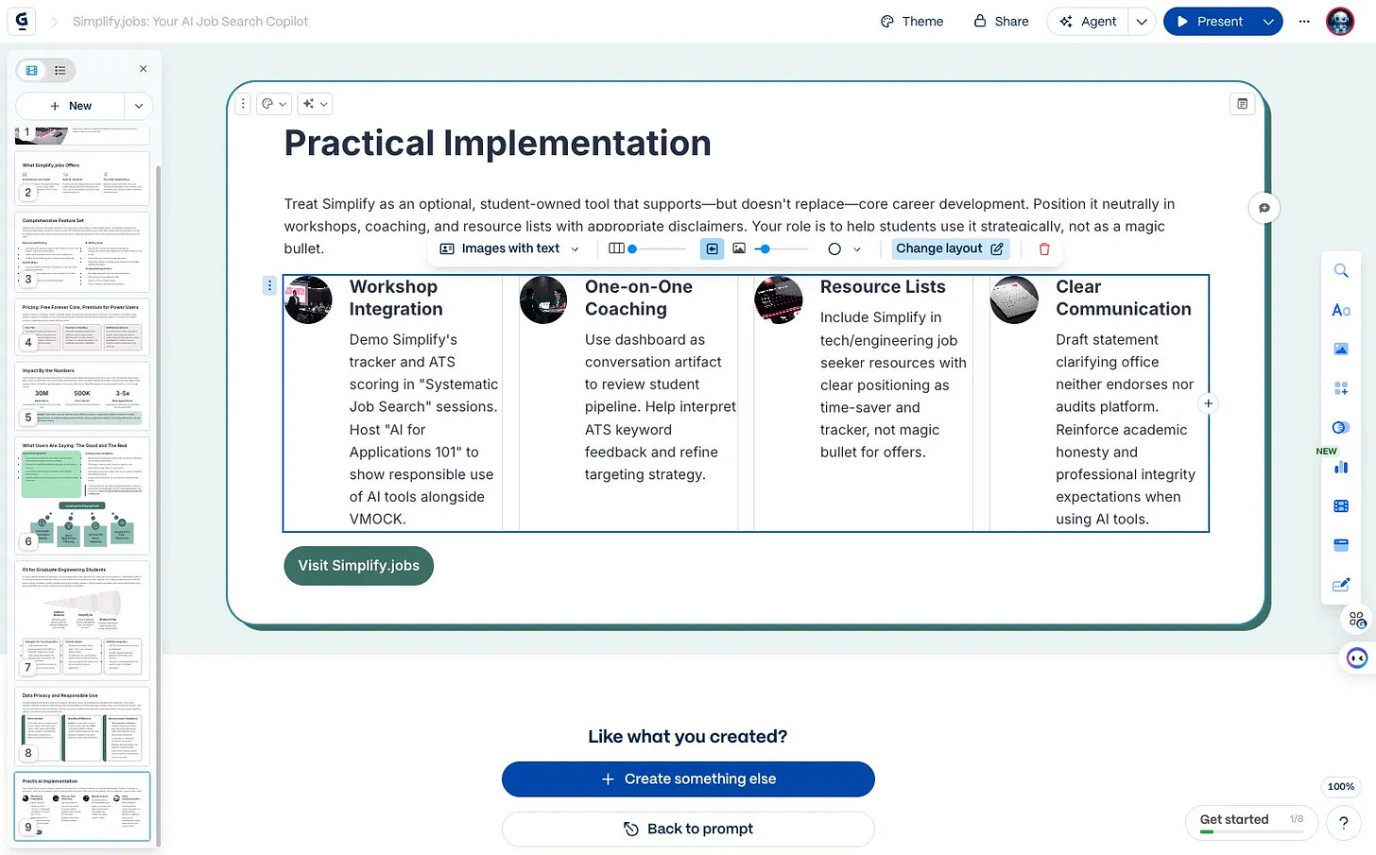
Task: Expand the Agent dropdown chevron
Action: click(1142, 21)
